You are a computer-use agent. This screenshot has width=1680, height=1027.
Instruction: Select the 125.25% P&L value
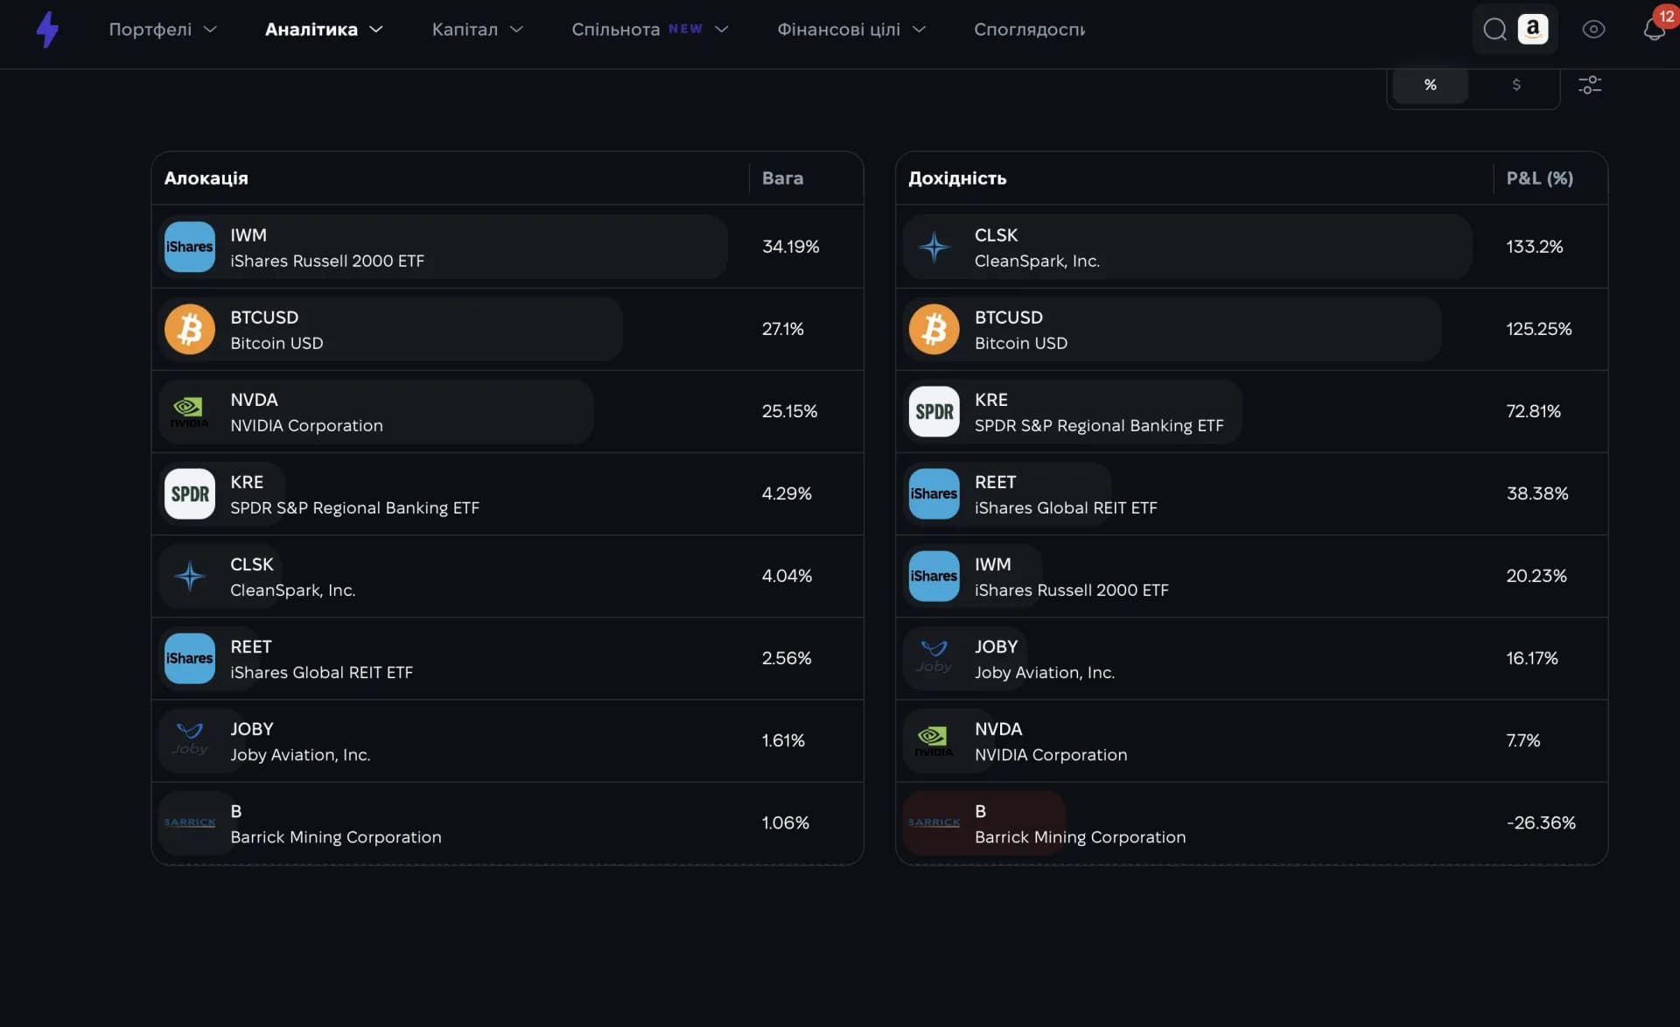coord(1538,329)
